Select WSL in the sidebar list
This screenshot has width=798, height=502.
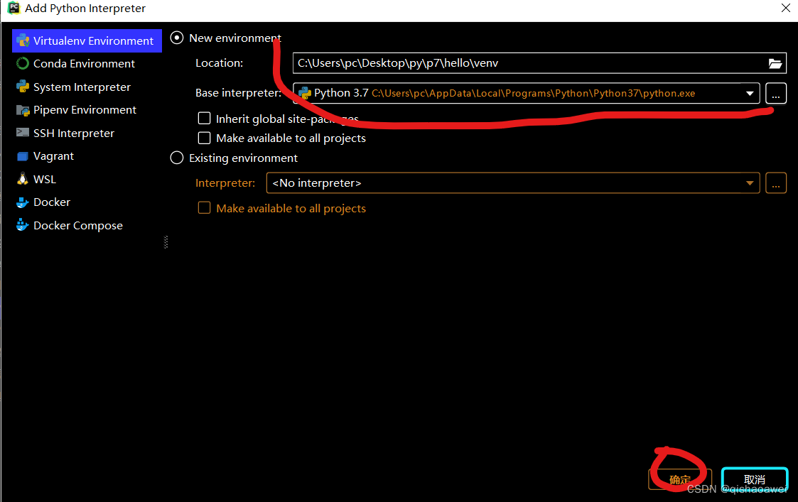click(x=87, y=179)
